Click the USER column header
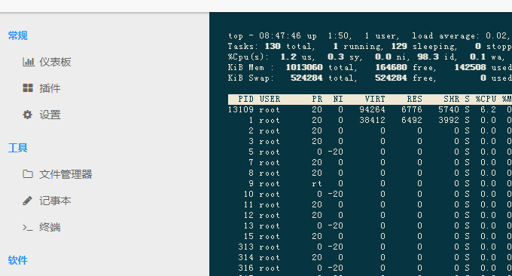This screenshot has width=512, height=276. [270, 99]
